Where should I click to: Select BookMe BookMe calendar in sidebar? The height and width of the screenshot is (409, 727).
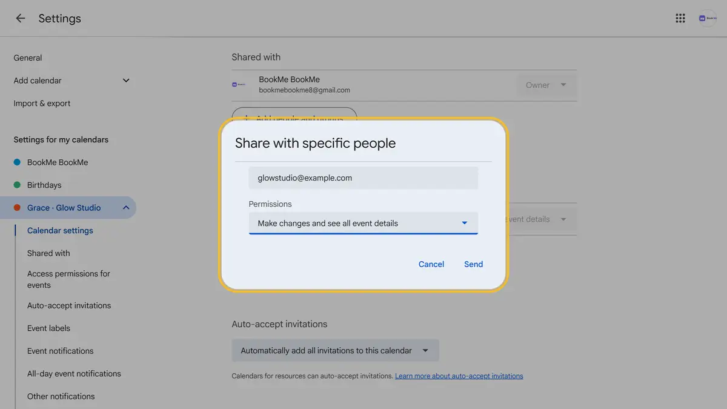[58, 162]
